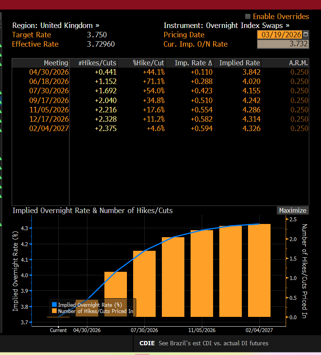The image size is (321, 355).
Task: Click the A.R.M. column header
Action: [x=298, y=63]
